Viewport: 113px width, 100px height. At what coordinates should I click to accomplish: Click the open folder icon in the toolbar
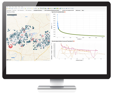(7, 9)
